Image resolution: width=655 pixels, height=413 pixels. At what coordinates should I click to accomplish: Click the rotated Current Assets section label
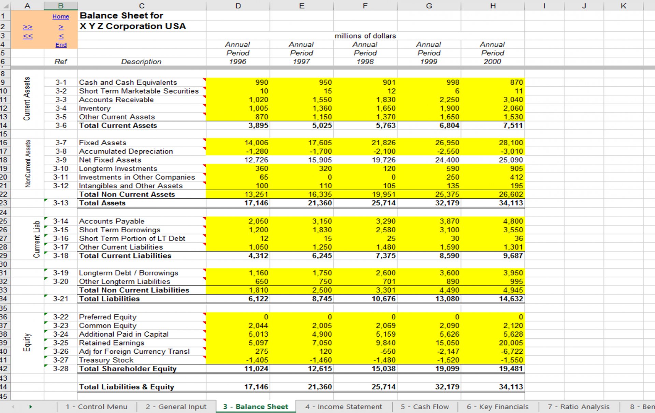pos(27,99)
